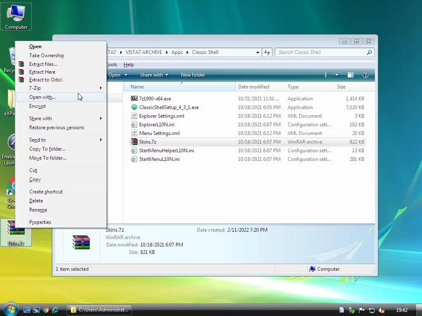Click the network tray icon
Screen dimensions: 422x316
coord(372,310)
